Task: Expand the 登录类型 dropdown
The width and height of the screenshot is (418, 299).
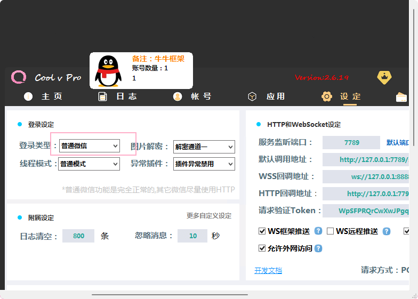Action: (89, 146)
